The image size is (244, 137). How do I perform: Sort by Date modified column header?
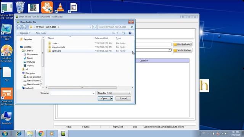[x=101, y=38]
